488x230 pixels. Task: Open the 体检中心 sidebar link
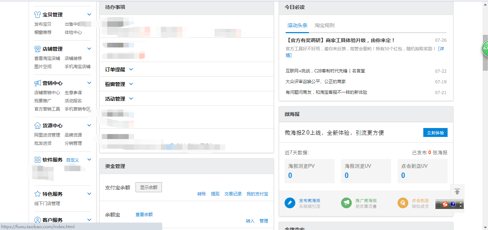click(x=73, y=32)
